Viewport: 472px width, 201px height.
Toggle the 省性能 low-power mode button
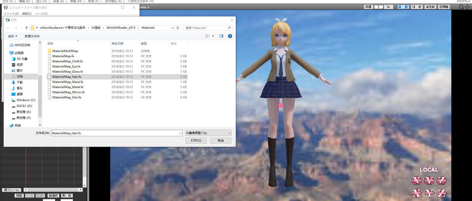431,7
